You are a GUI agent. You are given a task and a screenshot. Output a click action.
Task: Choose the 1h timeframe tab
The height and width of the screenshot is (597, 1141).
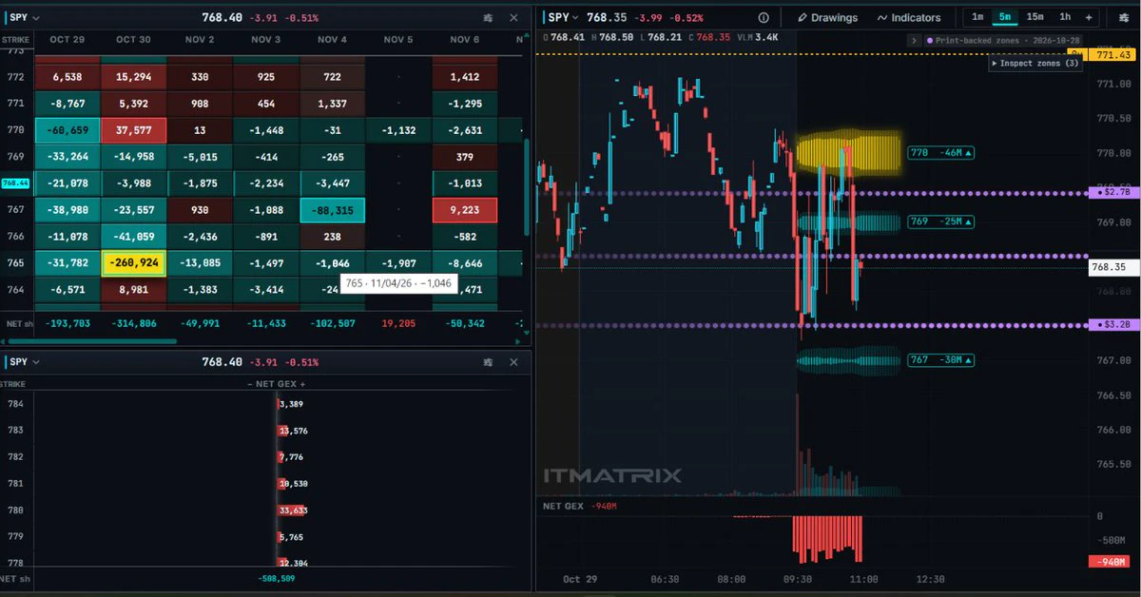(x=1065, y=17)
